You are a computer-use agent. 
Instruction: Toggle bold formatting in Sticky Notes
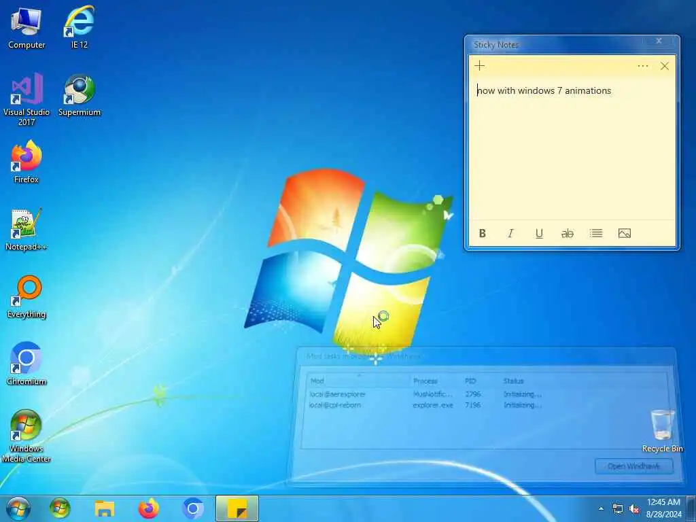(483, 234)
